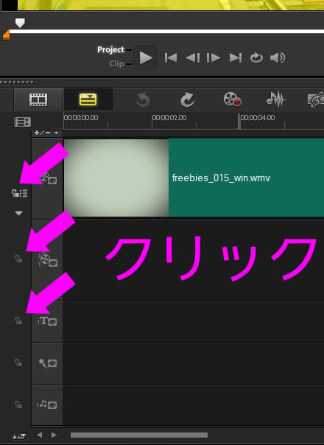Click the preview scrubber handle

click(x=20, y=23)
